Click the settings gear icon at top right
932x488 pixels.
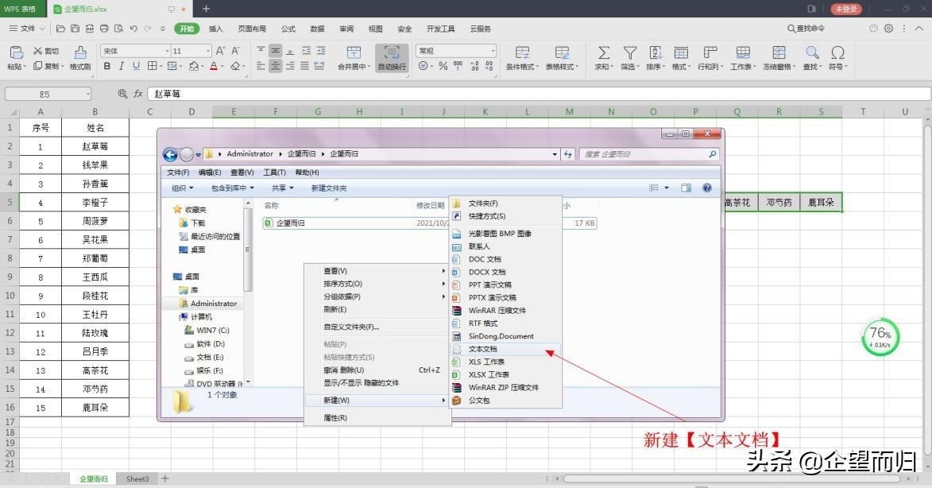[x=888, y=28]
